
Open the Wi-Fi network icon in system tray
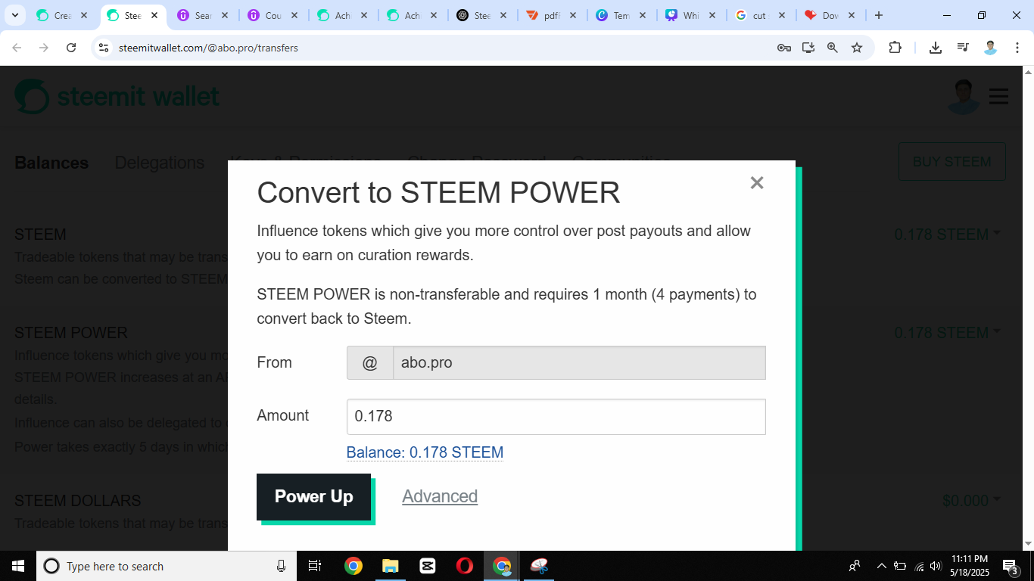(x=919, y=566)
